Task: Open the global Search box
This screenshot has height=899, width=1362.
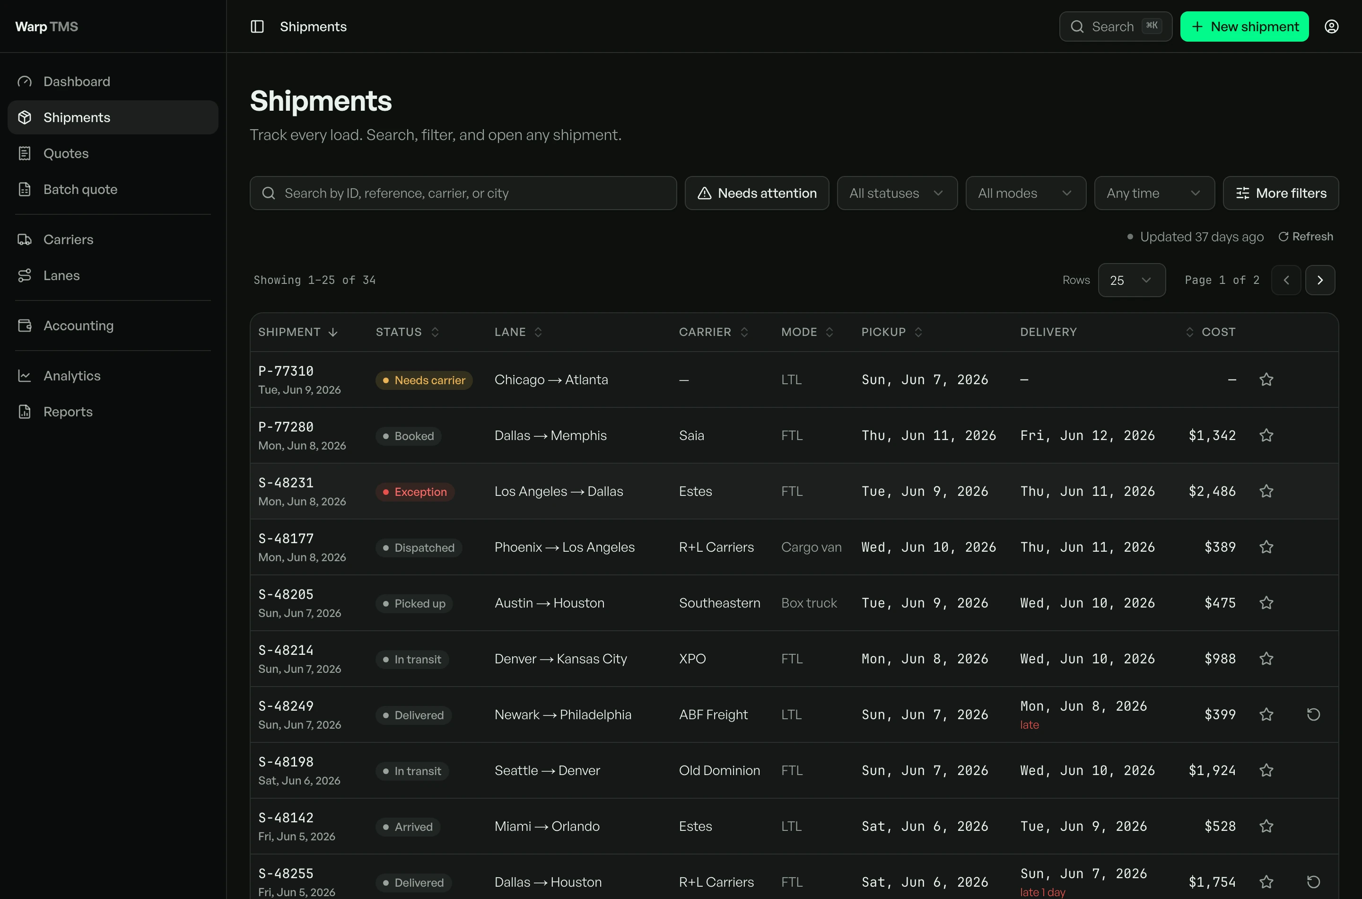Action: pyautogui.click(x=1115, y=26)
